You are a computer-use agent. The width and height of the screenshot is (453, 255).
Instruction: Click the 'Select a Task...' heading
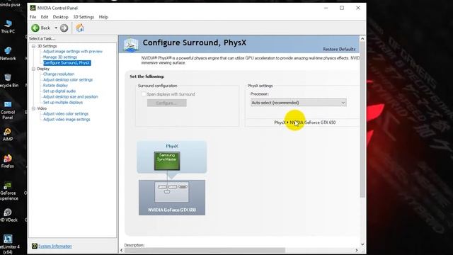pyautogui.click(x=42, y=39)
